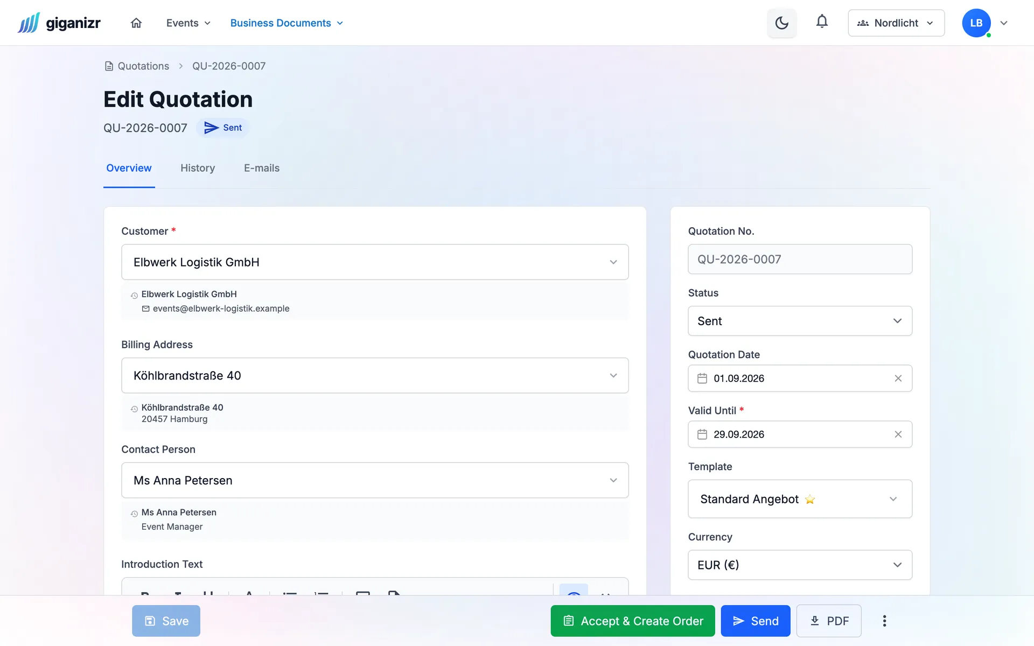
Task: Toggle dark mode with moon icon
Action: (x=781, y=23)
